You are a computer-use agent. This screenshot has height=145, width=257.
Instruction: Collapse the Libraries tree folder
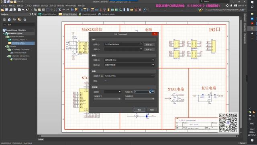5,46
